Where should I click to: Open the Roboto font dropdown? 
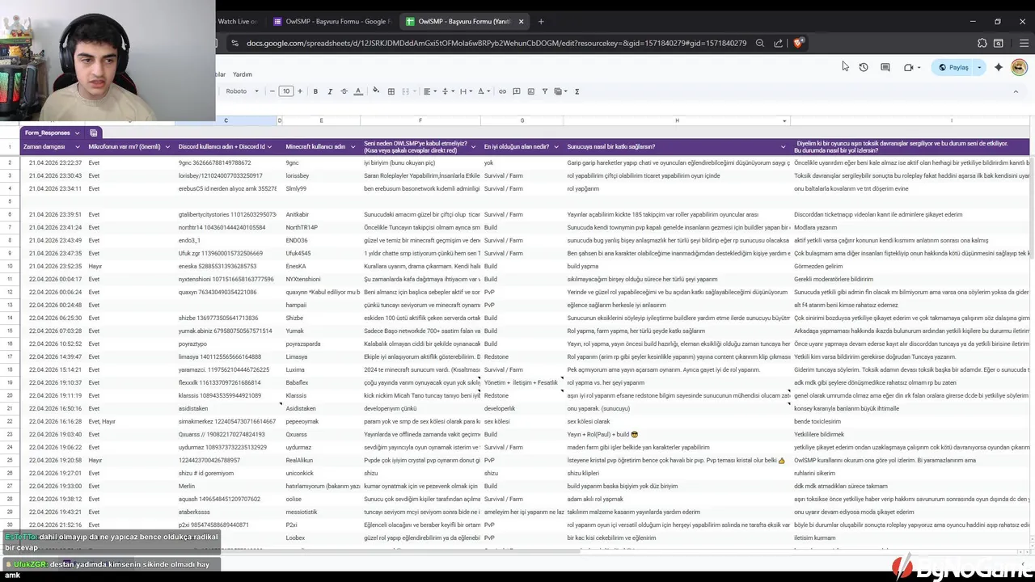coord(242,91)
